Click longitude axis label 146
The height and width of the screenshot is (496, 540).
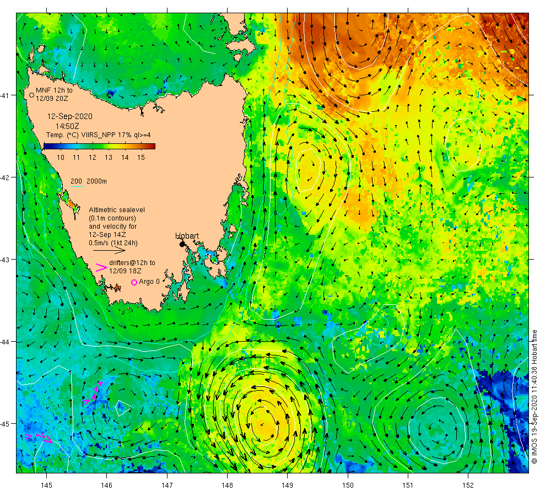click(107, 486)
